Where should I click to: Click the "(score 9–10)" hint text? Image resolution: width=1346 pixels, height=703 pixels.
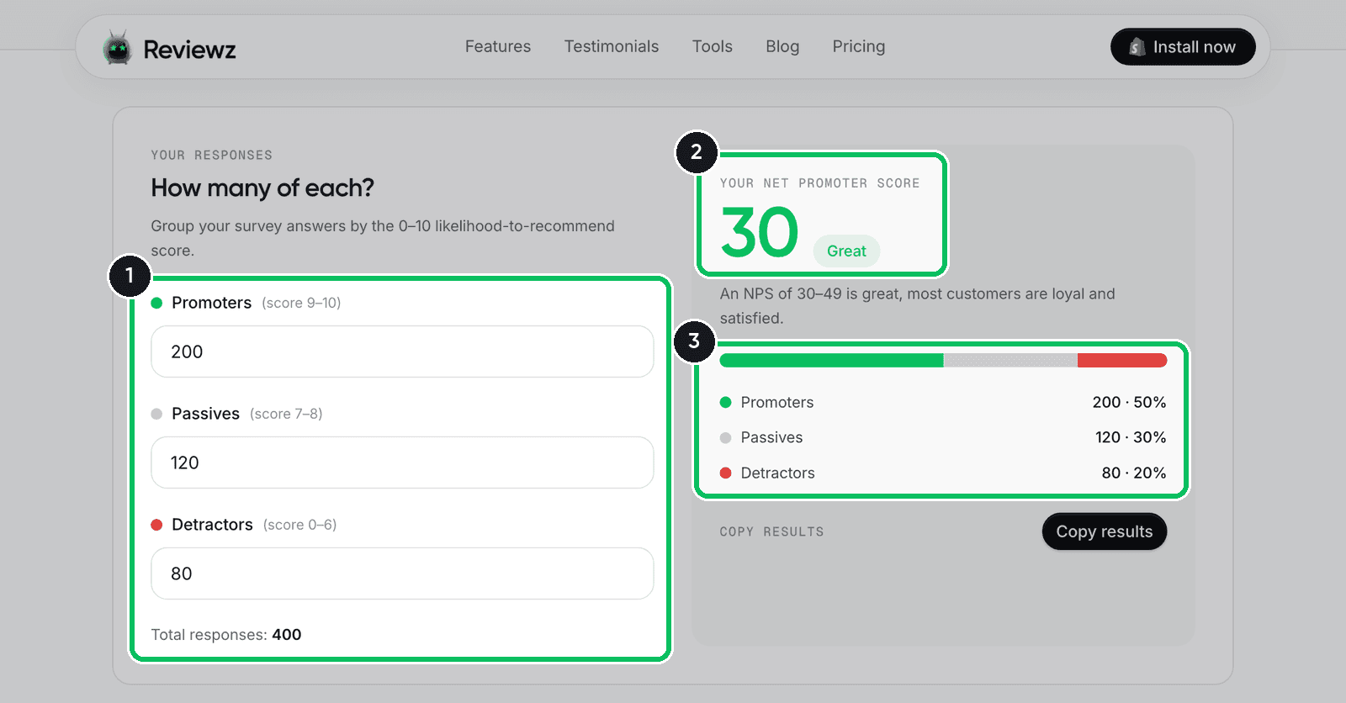pyautogui.click(x=301, y=303)
